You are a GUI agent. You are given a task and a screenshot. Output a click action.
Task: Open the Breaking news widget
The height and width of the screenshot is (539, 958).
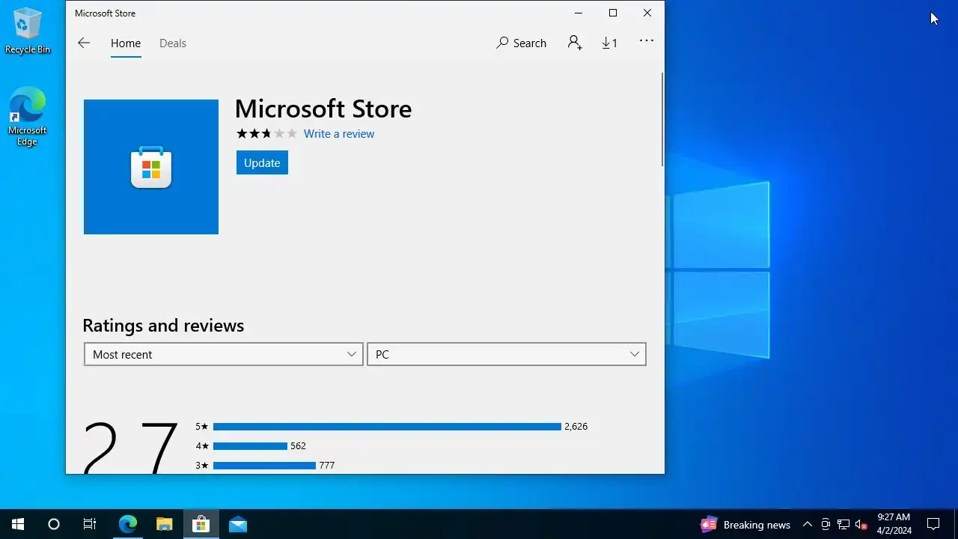(x=745, y=525)
